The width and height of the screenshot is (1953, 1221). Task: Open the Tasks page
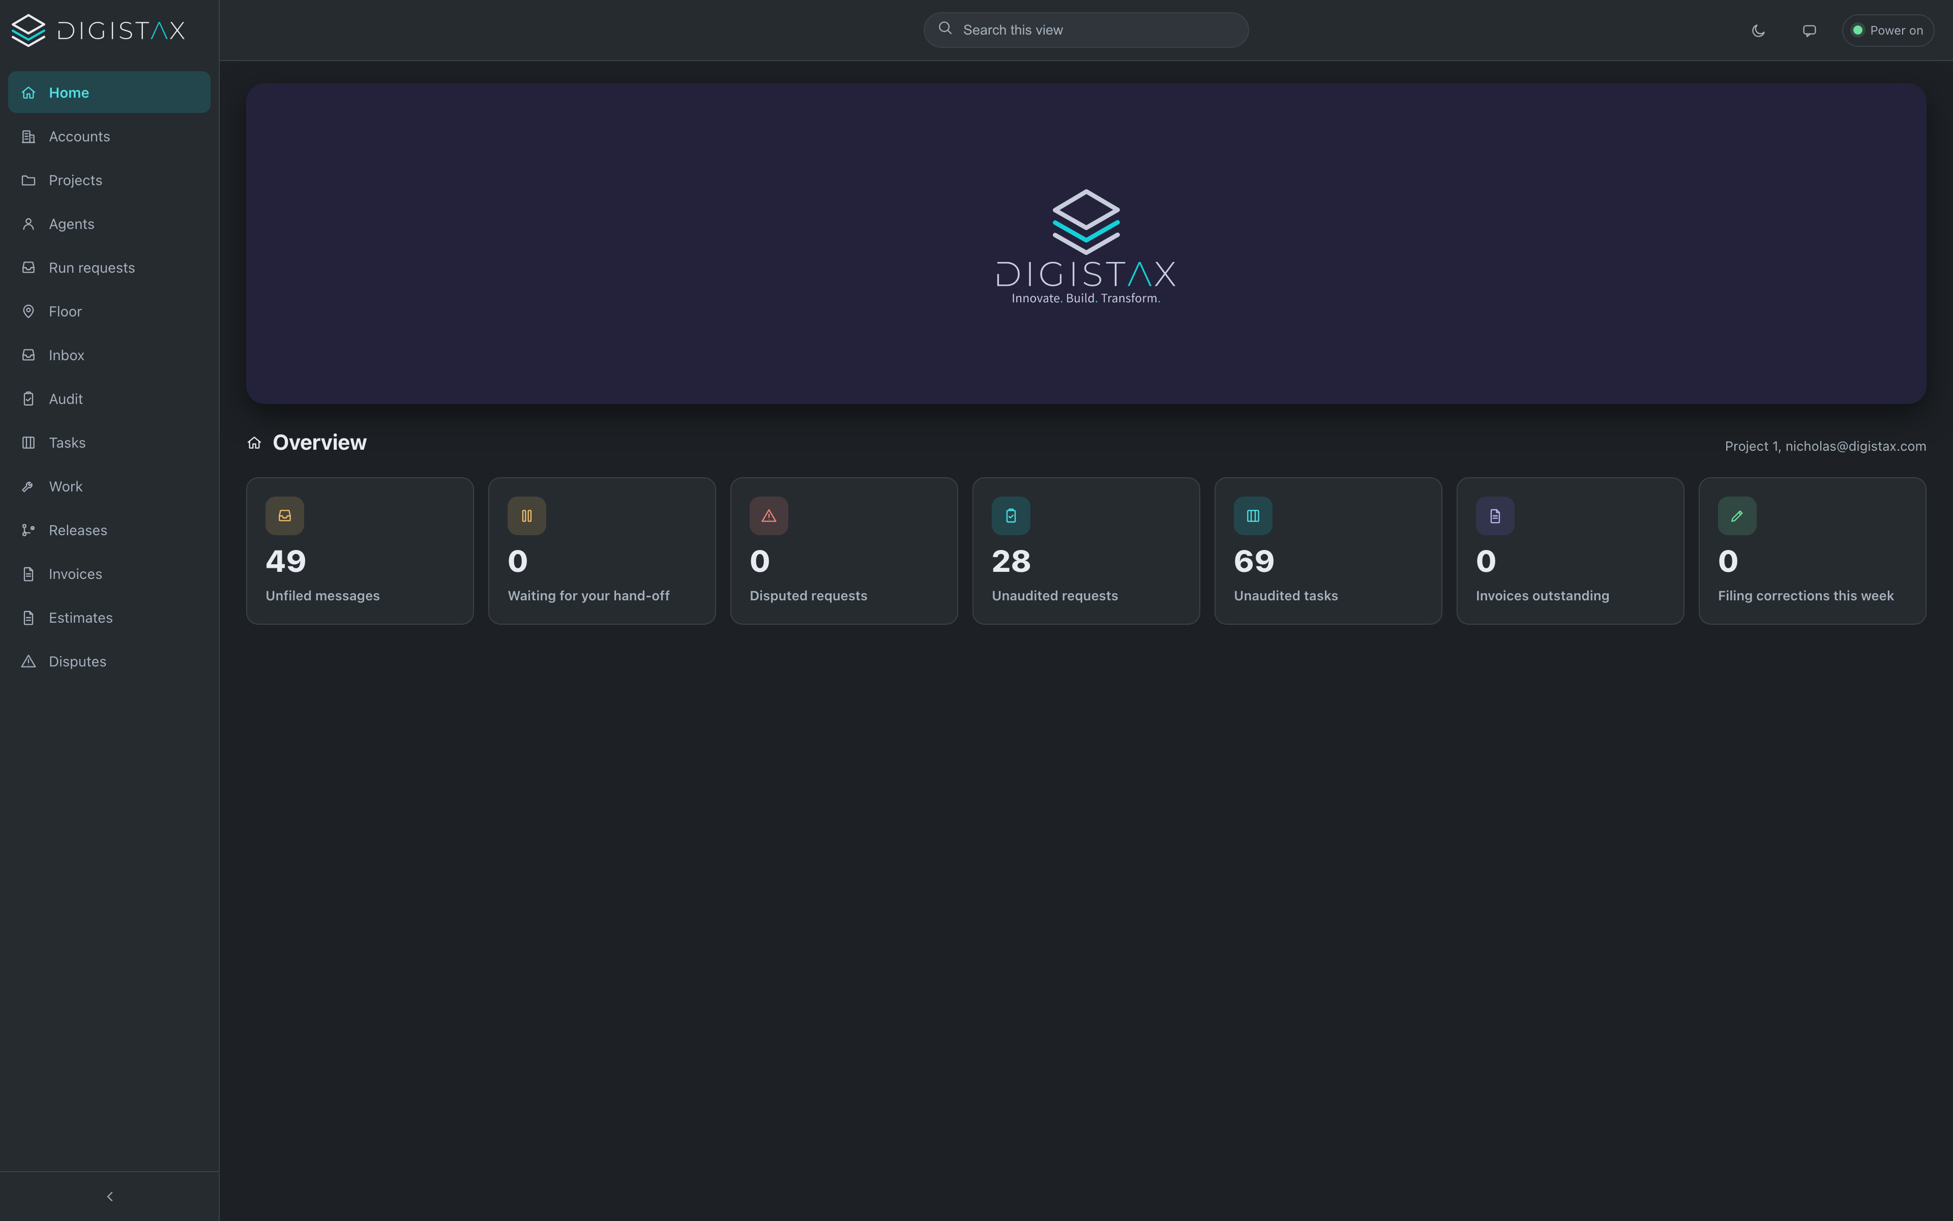click(x=110, y=443)
